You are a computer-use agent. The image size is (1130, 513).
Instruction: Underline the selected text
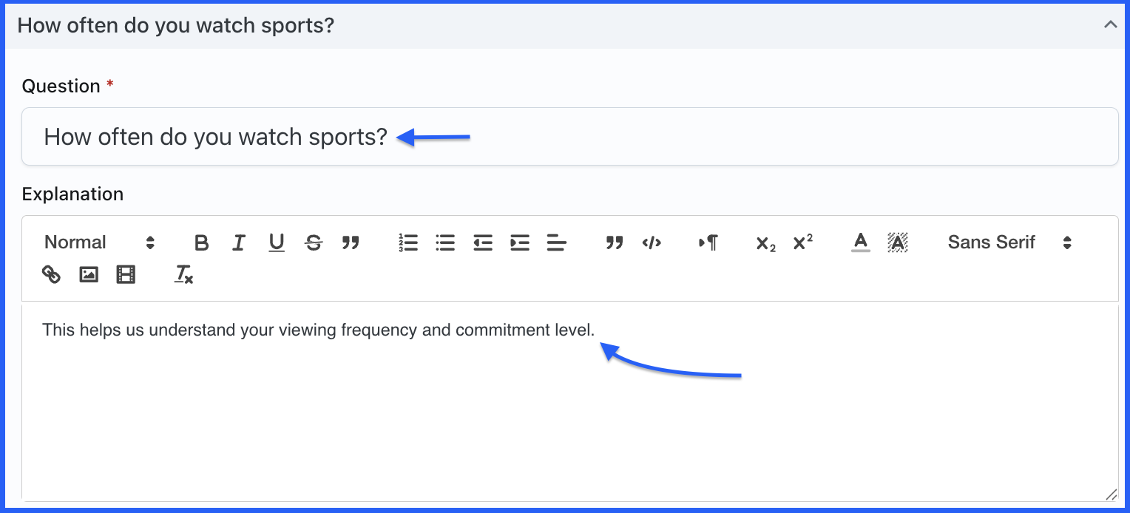pyautogui.click(x=277, y=242)
